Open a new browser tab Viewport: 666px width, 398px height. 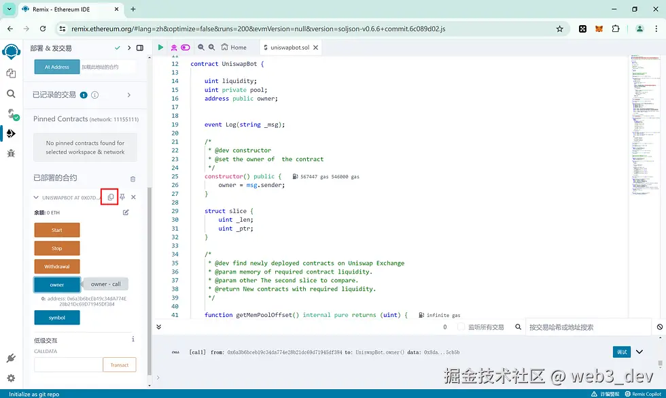coord(133,9)
